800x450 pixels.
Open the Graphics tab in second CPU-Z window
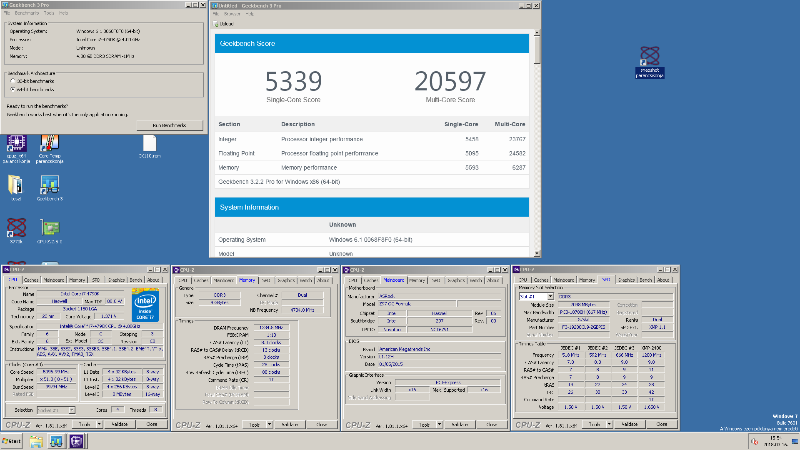286,280
